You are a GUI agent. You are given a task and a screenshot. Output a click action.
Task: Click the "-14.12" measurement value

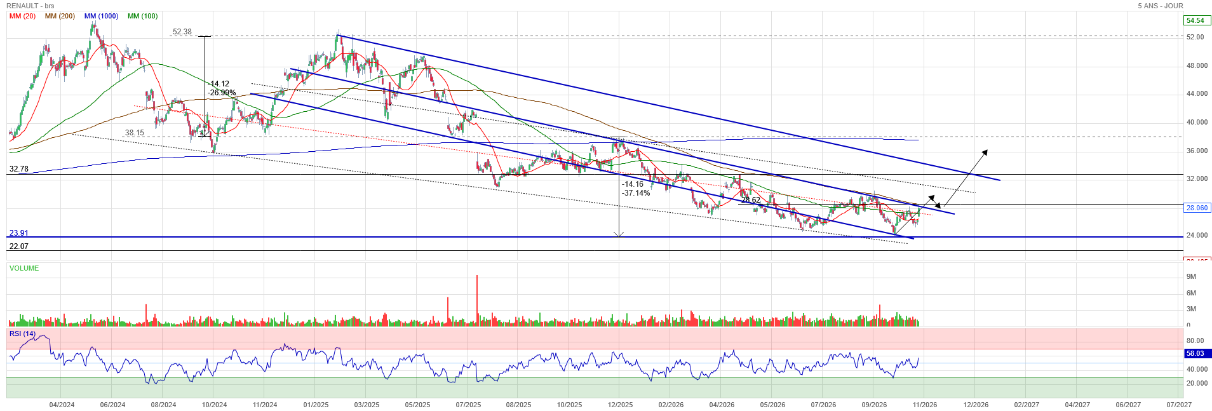[x=219, y=84]
